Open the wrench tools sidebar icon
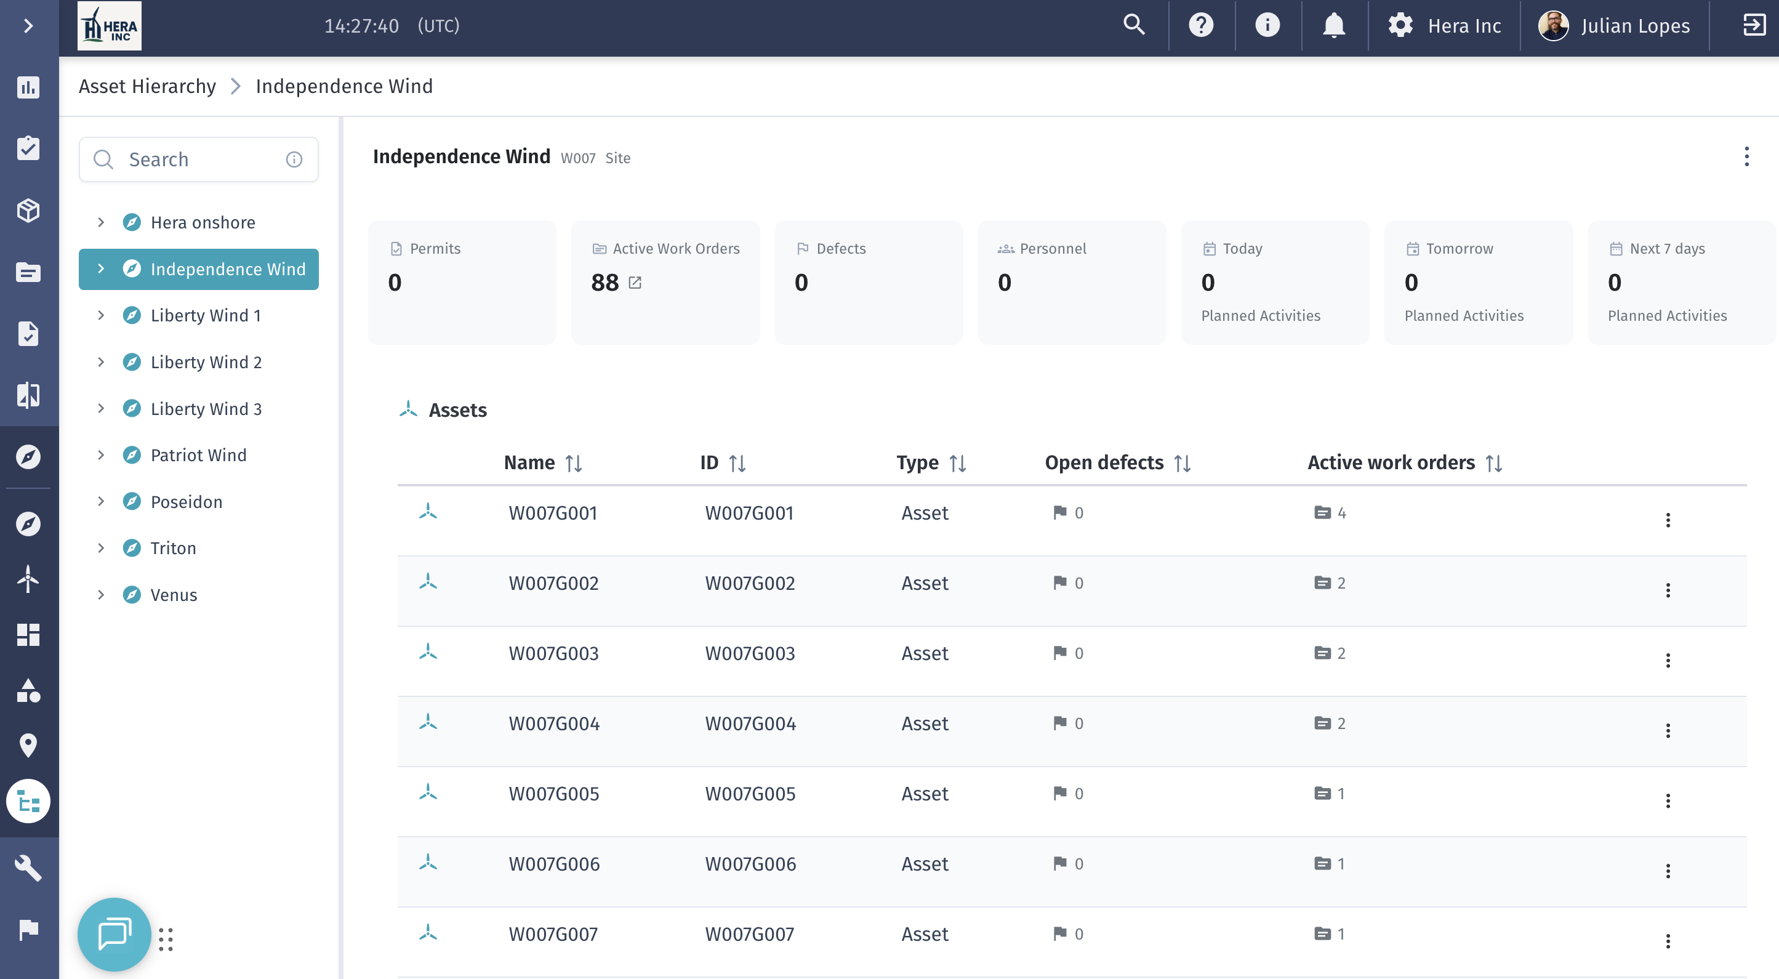Screen dimensions: 1779x979 point(28,868)
